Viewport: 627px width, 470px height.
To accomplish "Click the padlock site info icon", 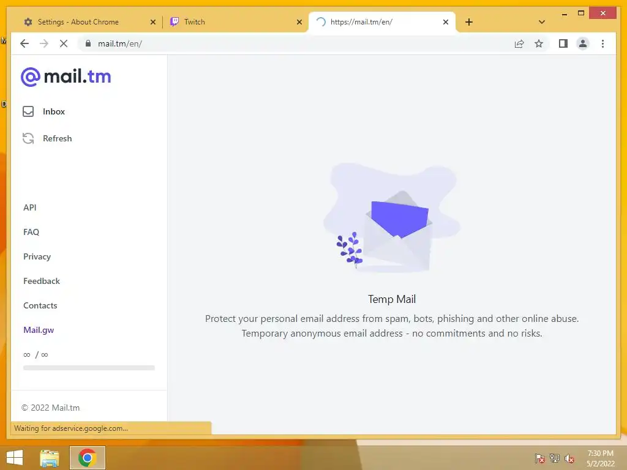I will [88, 43].
